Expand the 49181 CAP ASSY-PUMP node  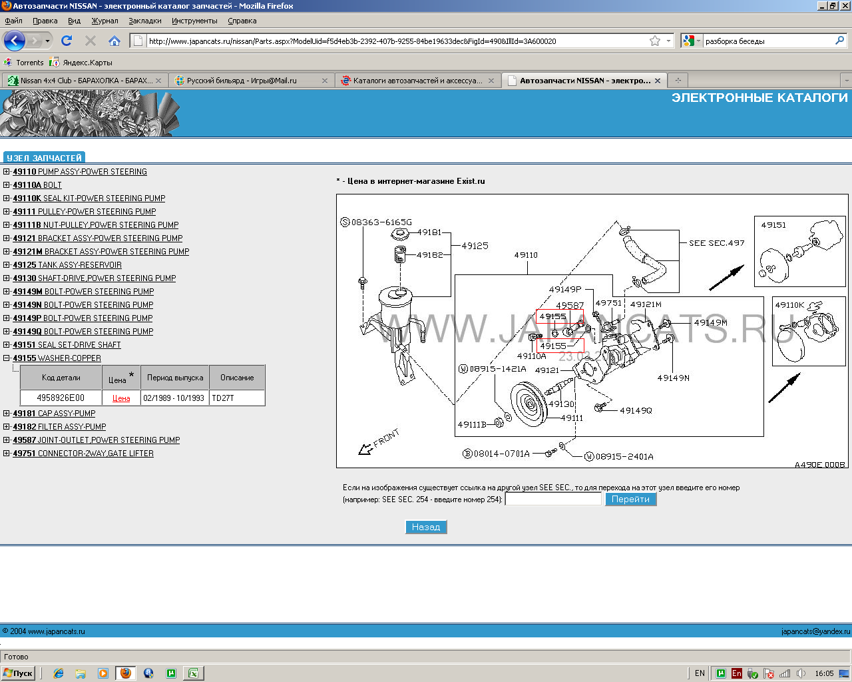pyautogui.click(x=7, y=413)
